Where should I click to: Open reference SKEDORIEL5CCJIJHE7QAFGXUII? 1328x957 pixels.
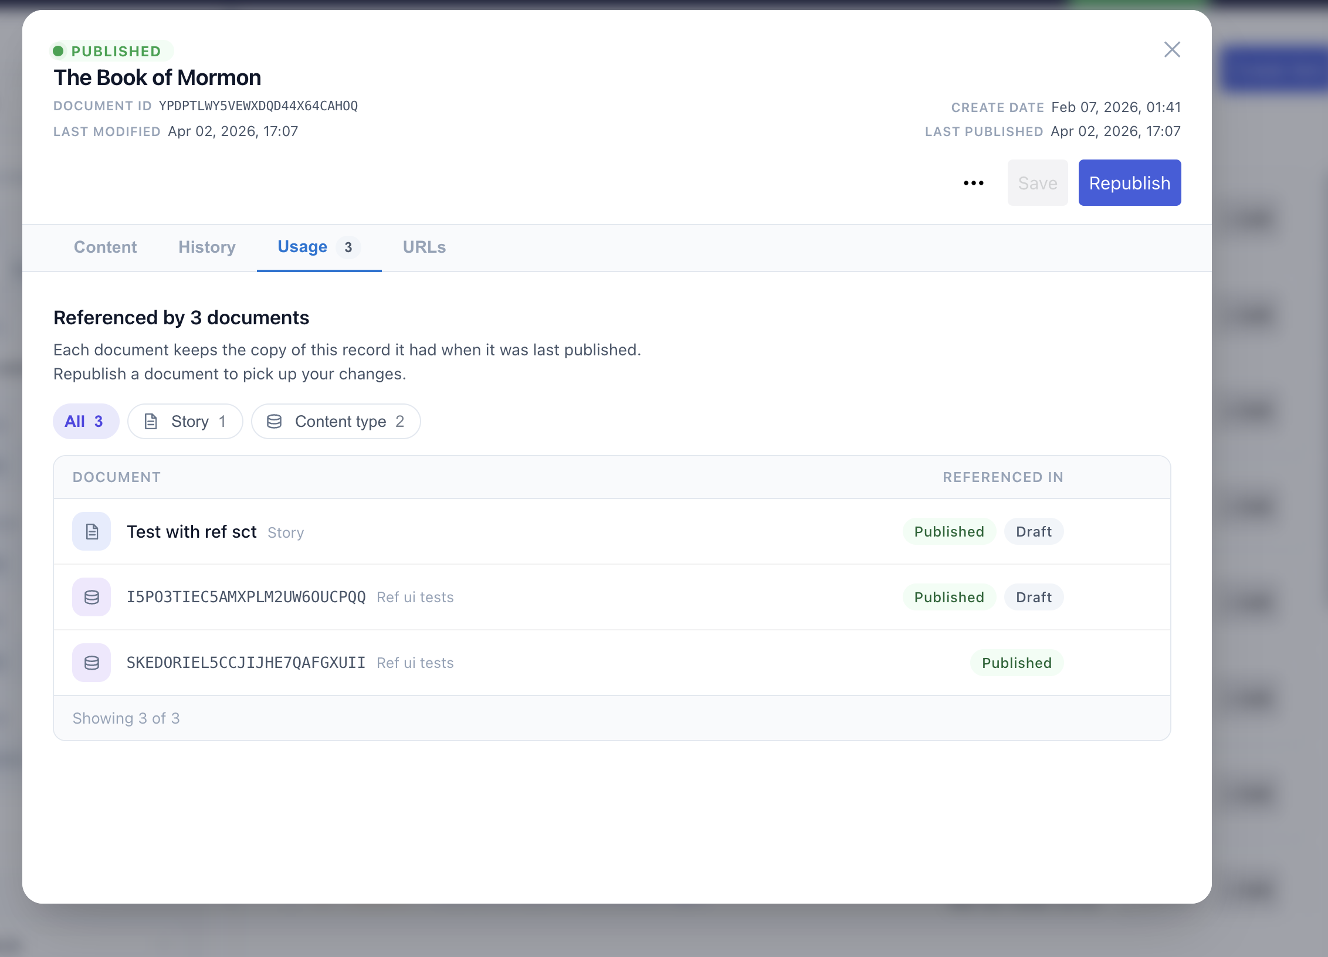pyautogui.click(x=246, y=663)
